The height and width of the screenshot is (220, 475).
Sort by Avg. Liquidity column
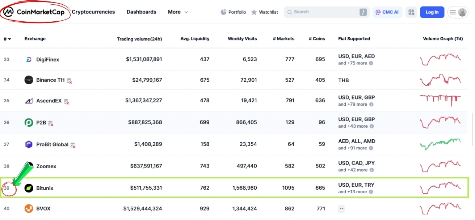coord(195,39)
